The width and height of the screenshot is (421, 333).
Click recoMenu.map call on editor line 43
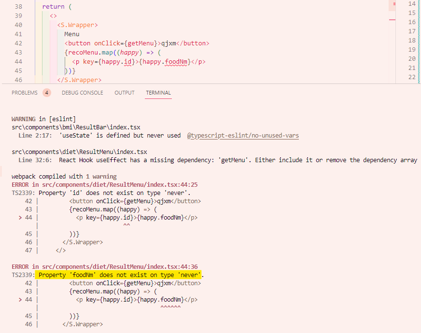[x=90, y=52]
